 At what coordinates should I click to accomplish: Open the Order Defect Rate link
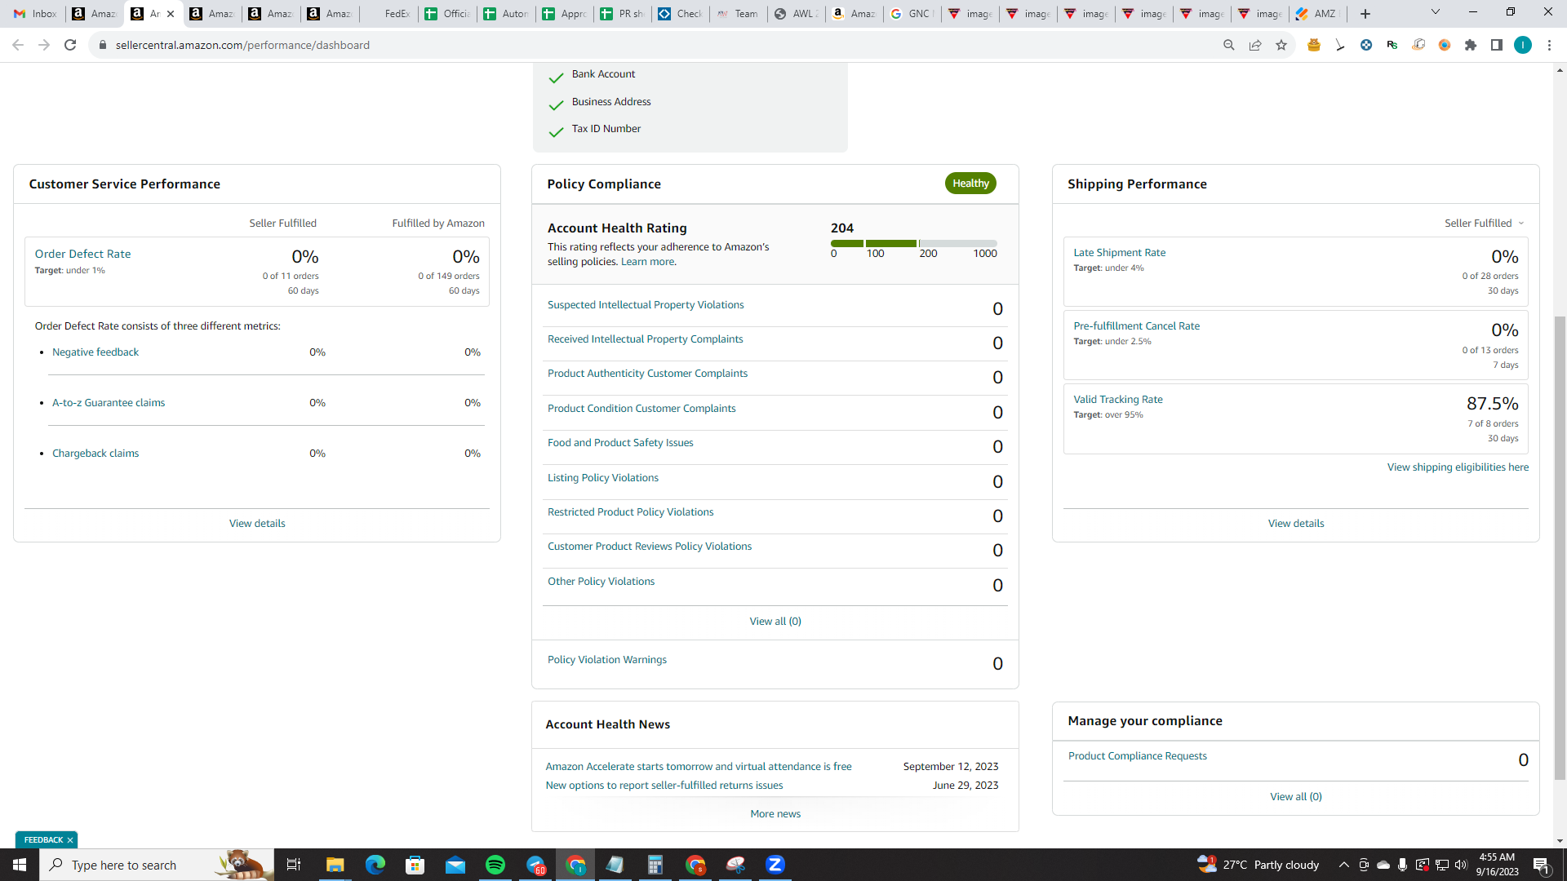[x=82, y=254]
